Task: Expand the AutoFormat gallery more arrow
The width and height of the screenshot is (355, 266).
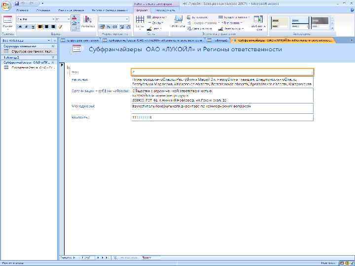Action: coord(332,29)
